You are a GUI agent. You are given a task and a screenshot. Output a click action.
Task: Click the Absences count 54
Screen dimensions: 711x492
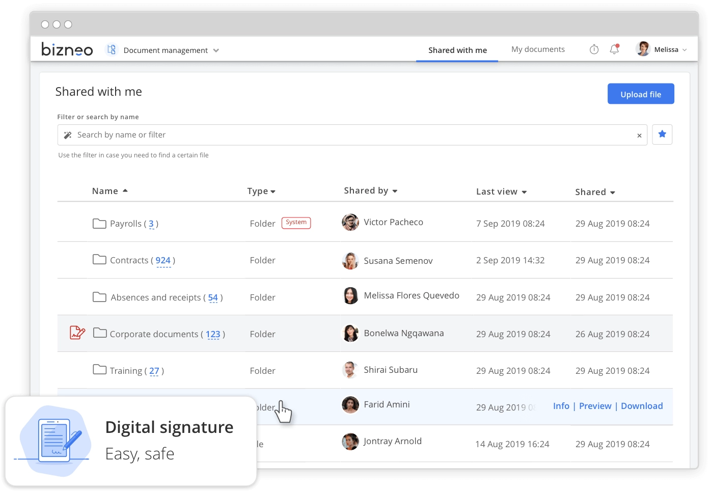tap(213, 297)
